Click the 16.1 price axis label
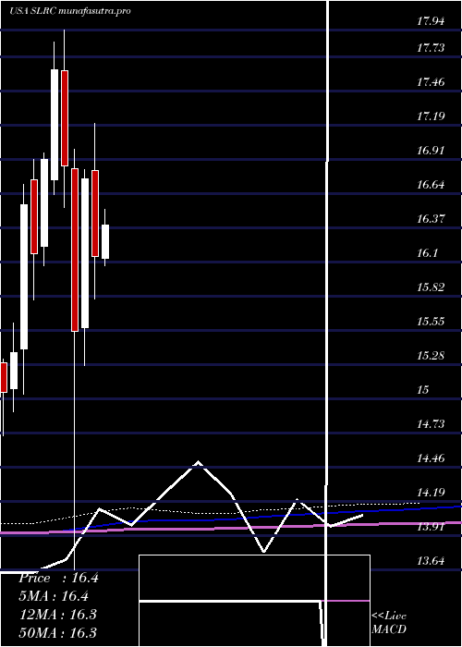This screenshot has height=647, width=462. pos(427,253)
